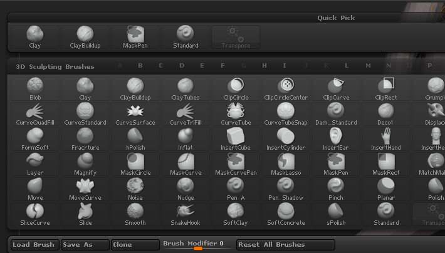Screen dimensions: 445x253
Task: Select the ClipCurve brush
Action: pos(336,89)
